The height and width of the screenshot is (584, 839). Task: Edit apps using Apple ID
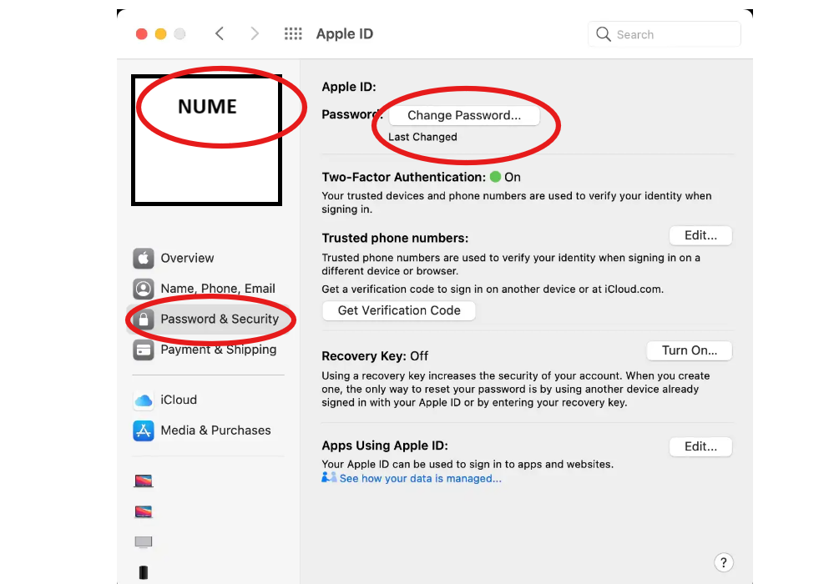(700, 446)
